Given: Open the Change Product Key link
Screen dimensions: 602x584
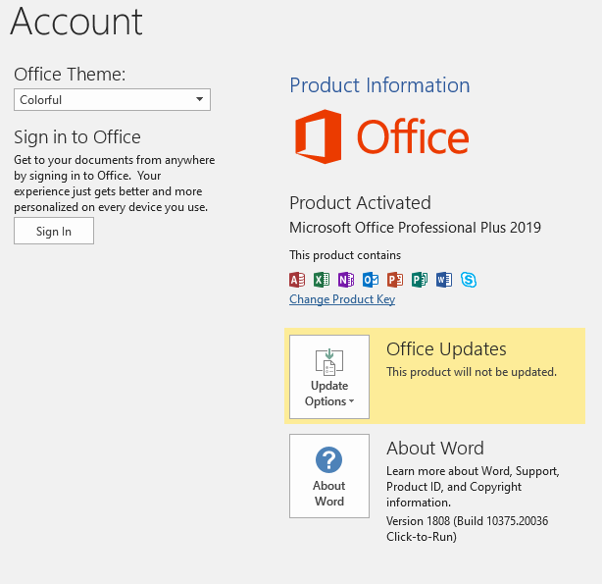Looking at the screenshot, I should pos(342,299).
